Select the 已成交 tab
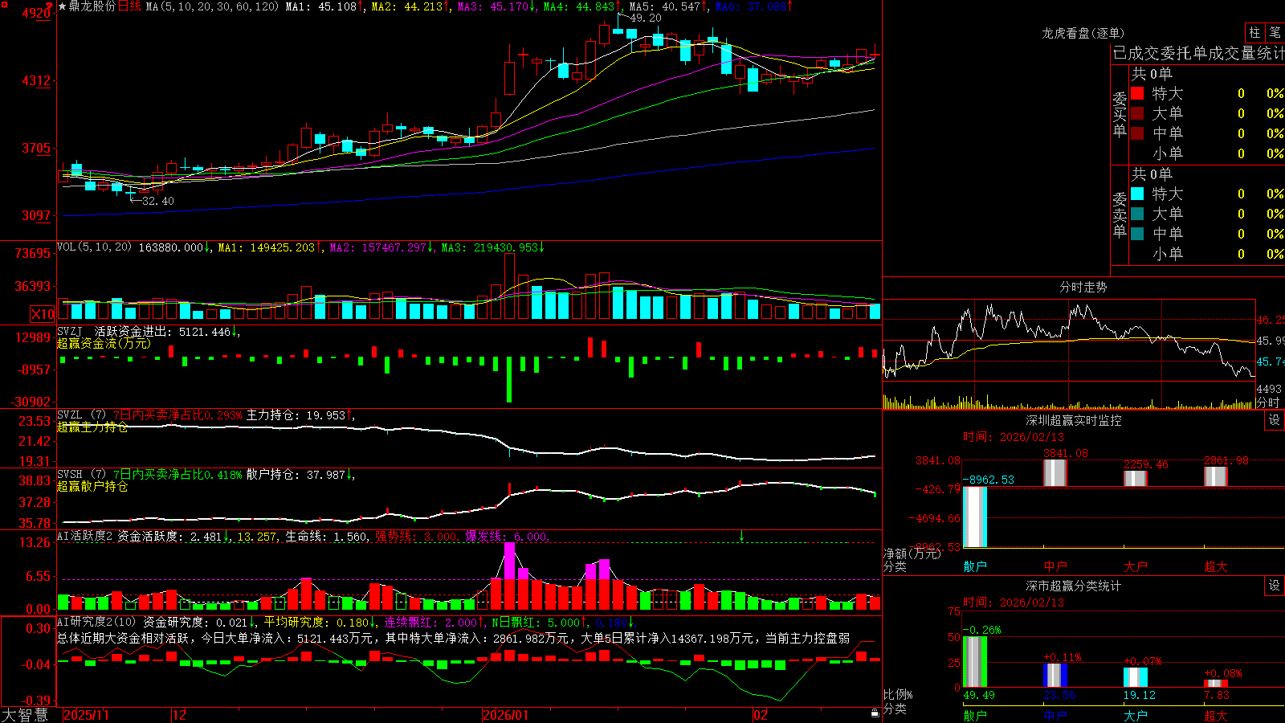The height and width of the screenshot is (723, 1285). (x=1136, y=53)
